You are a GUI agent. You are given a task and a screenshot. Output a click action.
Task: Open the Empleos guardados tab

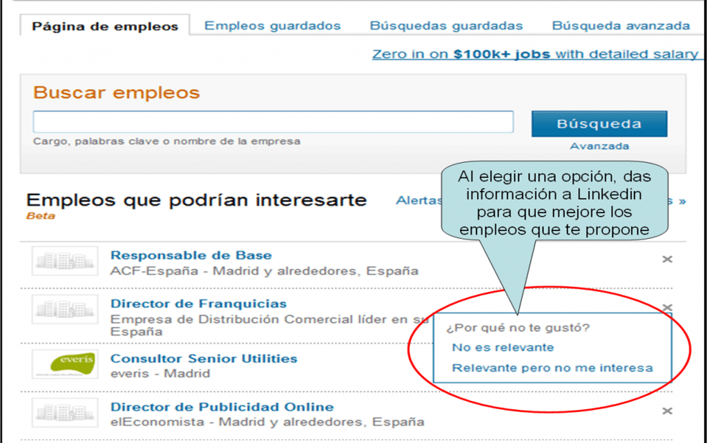[x=272, y=26]
